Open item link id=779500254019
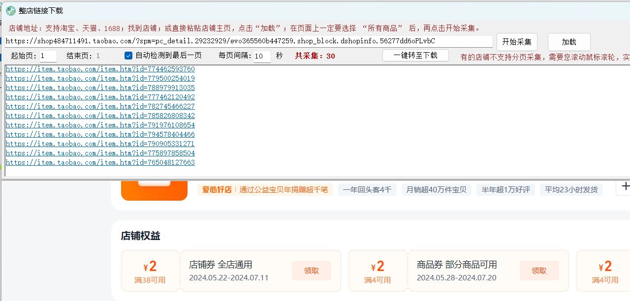 100,79
